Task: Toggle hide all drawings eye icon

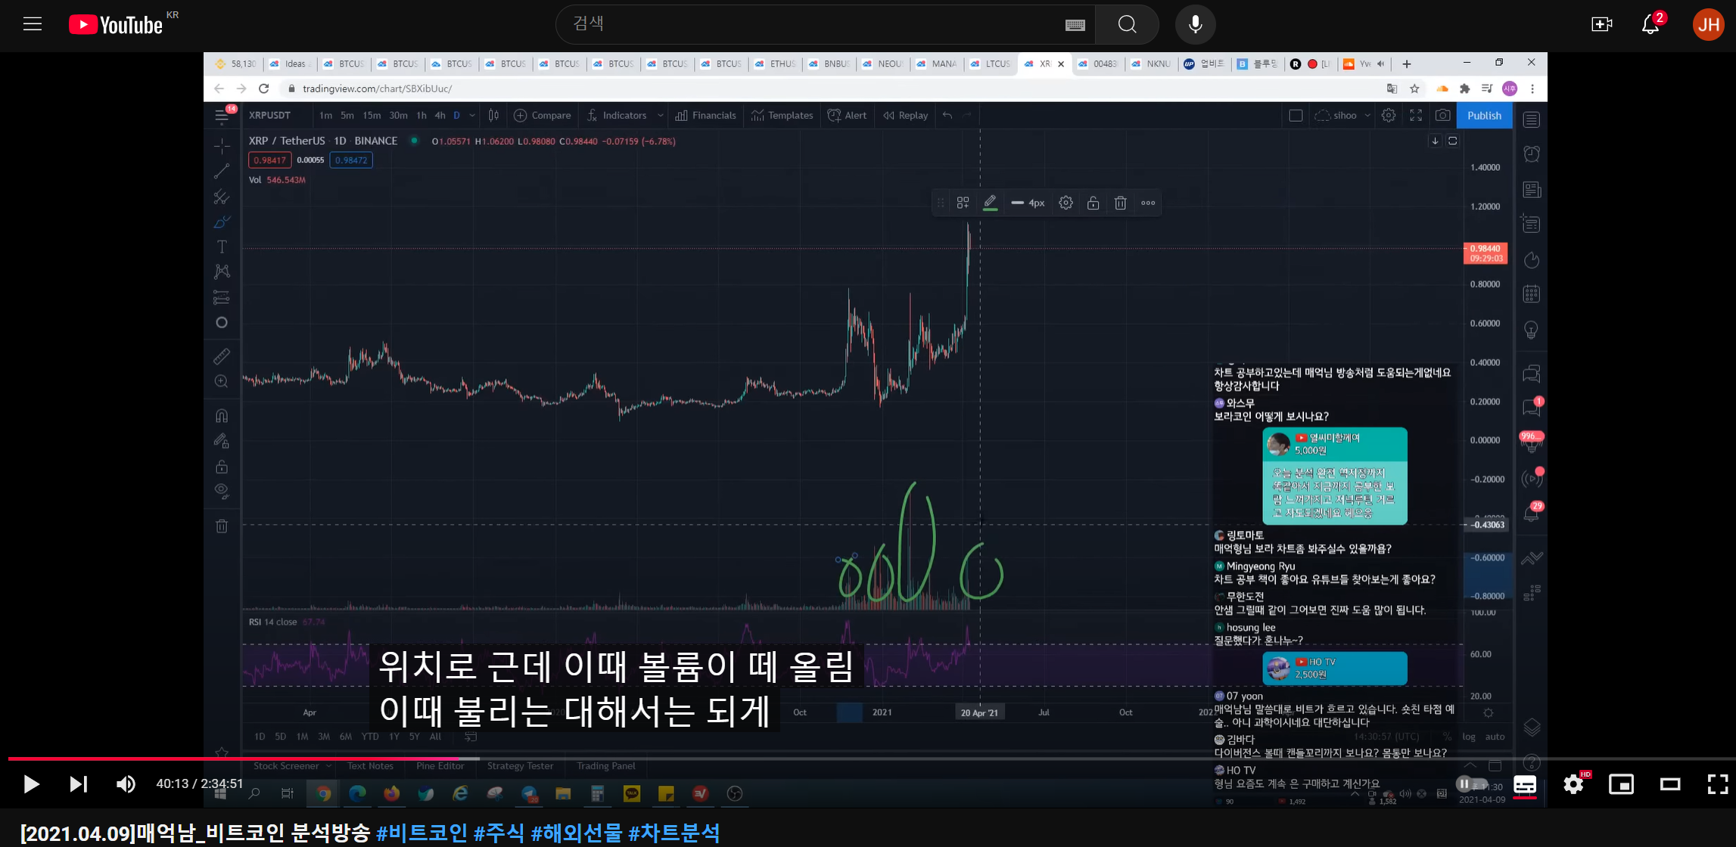Action: point(222,491)
